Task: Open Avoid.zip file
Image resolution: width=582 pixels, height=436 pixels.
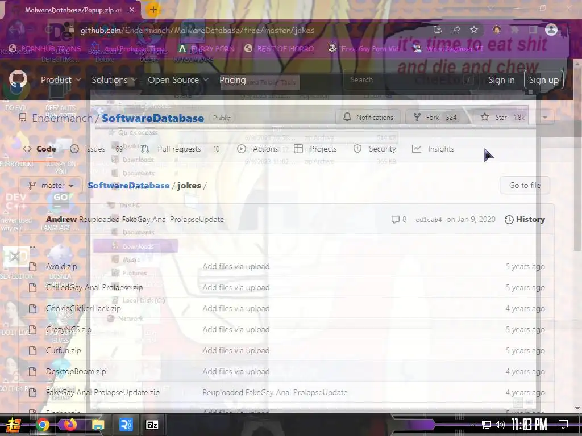Action: click(61, 267)
